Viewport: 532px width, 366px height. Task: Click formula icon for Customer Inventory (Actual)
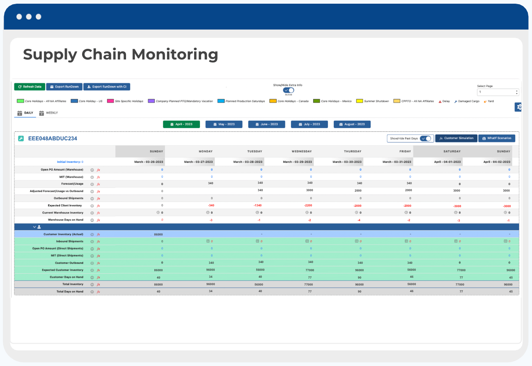point(99,234)
